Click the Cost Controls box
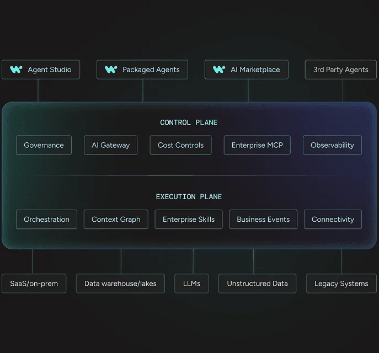 180,145
